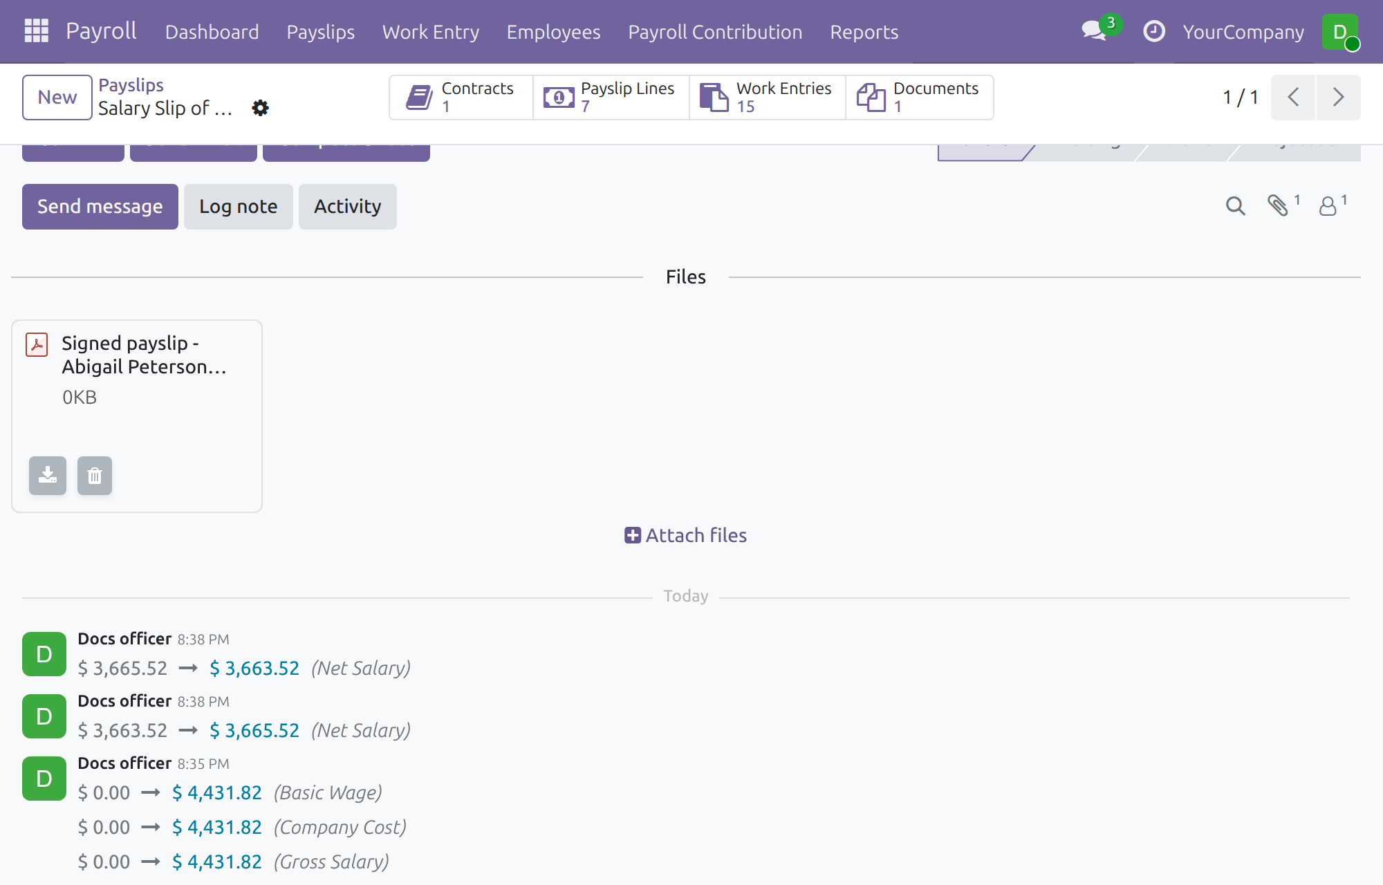Screen dimensions: 1383x885
Task: Open Signed payslip Abigail Peterson file card
Action: pos(137,416)
